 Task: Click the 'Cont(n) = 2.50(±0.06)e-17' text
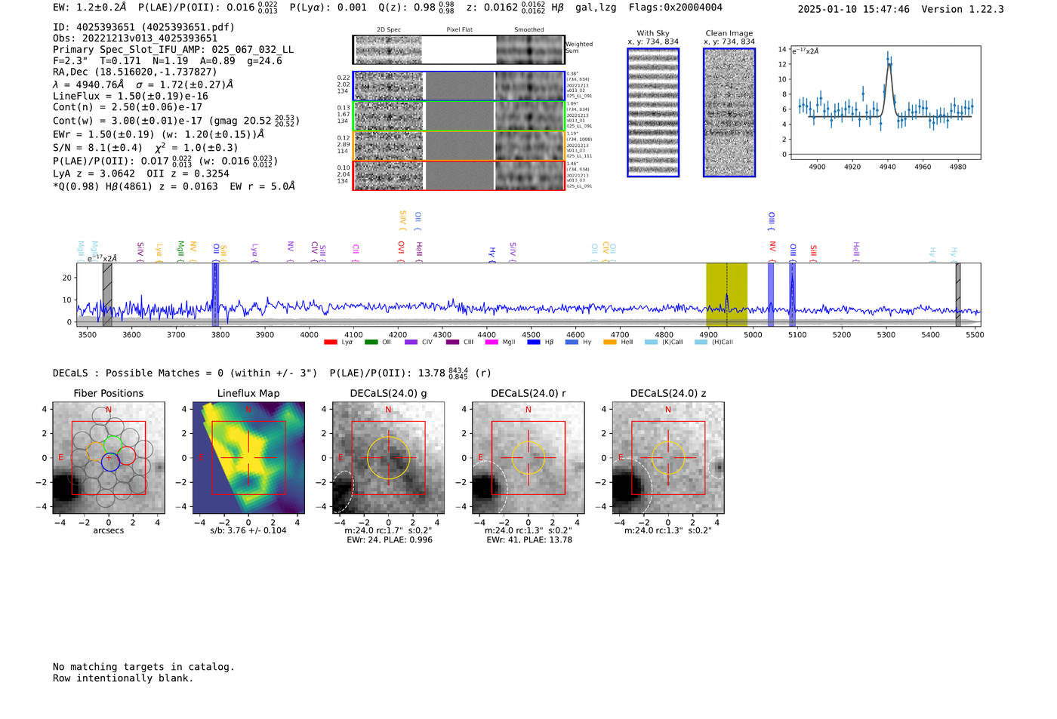(128, 107)
